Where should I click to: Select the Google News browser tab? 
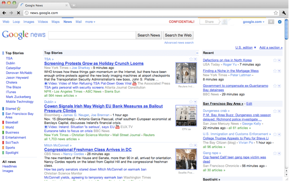click(x=44, y=5)
